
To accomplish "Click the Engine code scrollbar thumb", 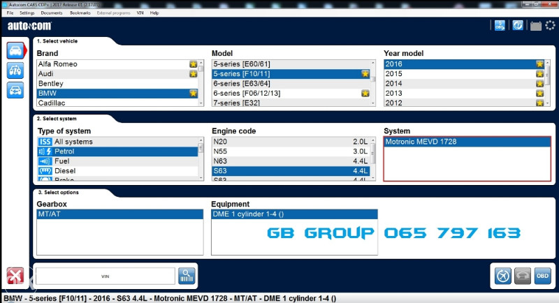I will coord(373,153).
